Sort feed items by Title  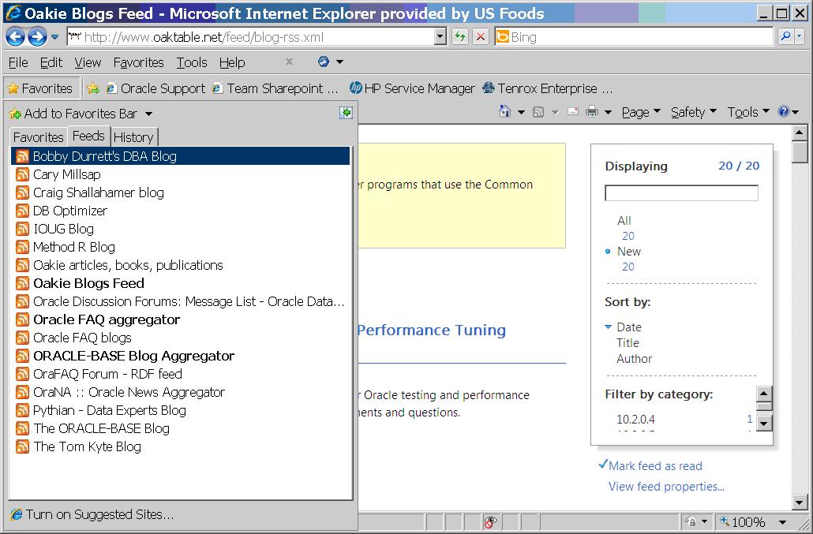click(628, 343)
